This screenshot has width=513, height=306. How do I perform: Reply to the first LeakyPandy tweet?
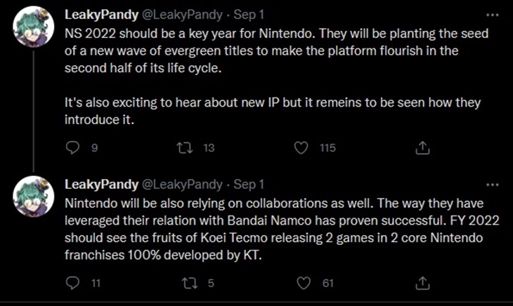(x=72, y=147)
